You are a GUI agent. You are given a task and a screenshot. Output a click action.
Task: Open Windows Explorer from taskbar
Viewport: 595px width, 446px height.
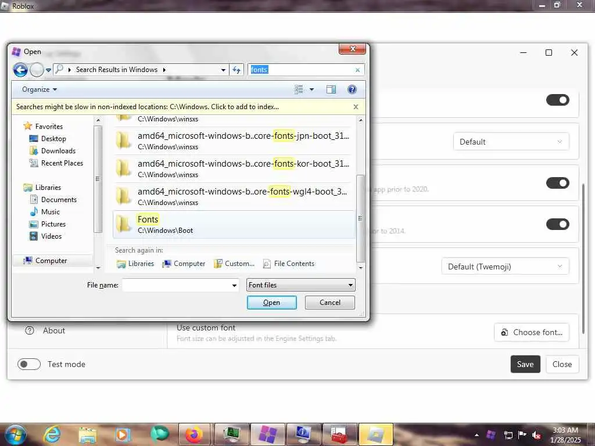pos(87,434)
